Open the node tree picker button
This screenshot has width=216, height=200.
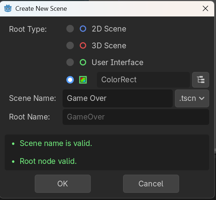[x=201, y=79]
